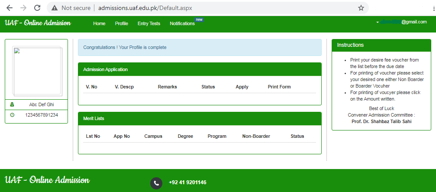Click the UAF - Online Admission footer logo
This screenshot has height=192, width=436.
[47, 180]
